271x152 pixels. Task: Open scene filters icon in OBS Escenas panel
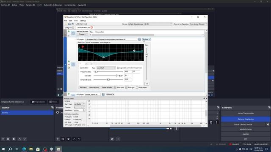point(14,139)
